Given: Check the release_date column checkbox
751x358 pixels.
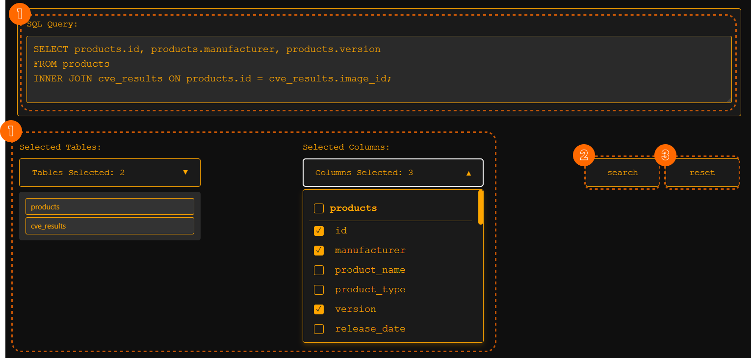Looking at the screenshot, I should click(x=319, y=329).
